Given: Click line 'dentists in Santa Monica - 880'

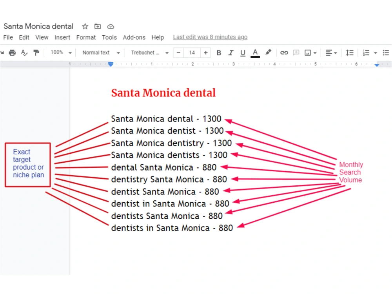Looking at the screenshot, I should pos(172,228).
